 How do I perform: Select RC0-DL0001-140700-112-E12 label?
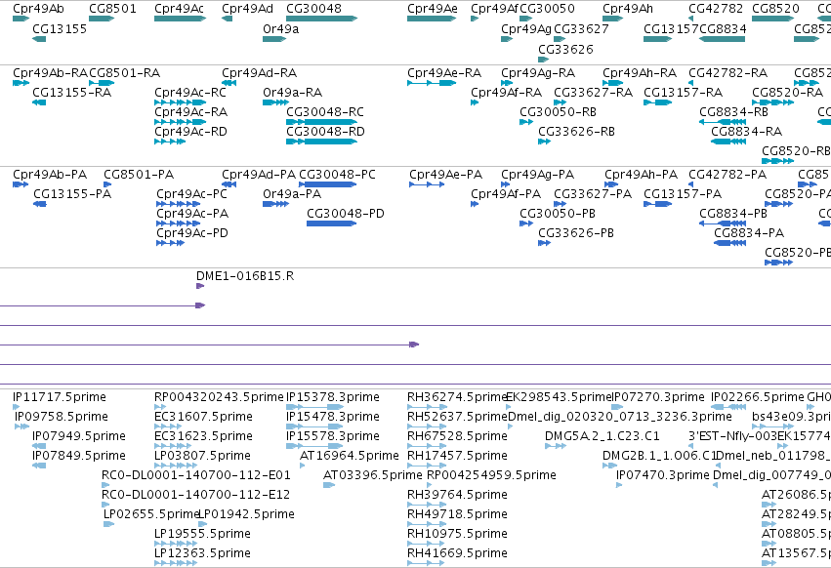(x=195, y=495)
